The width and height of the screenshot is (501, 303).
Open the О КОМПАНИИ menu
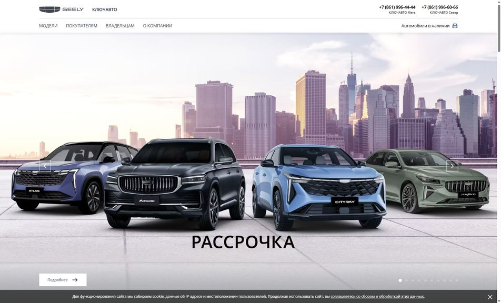coord(157,26)
